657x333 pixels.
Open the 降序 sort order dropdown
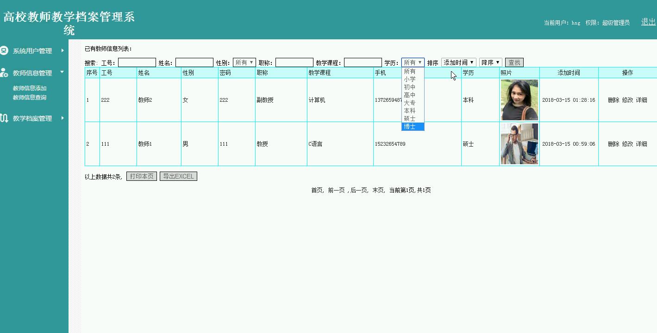point(491,62)
